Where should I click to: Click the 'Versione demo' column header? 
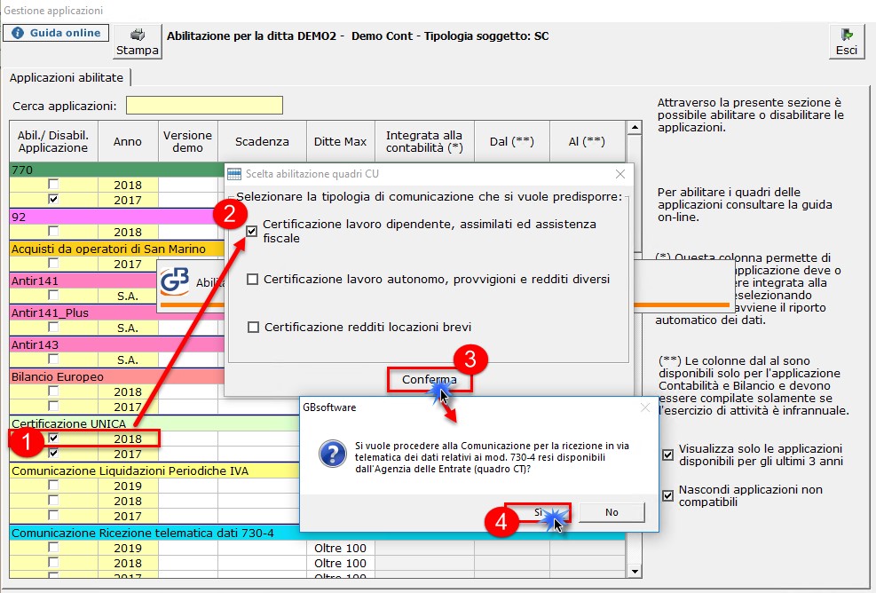point(188,141)
